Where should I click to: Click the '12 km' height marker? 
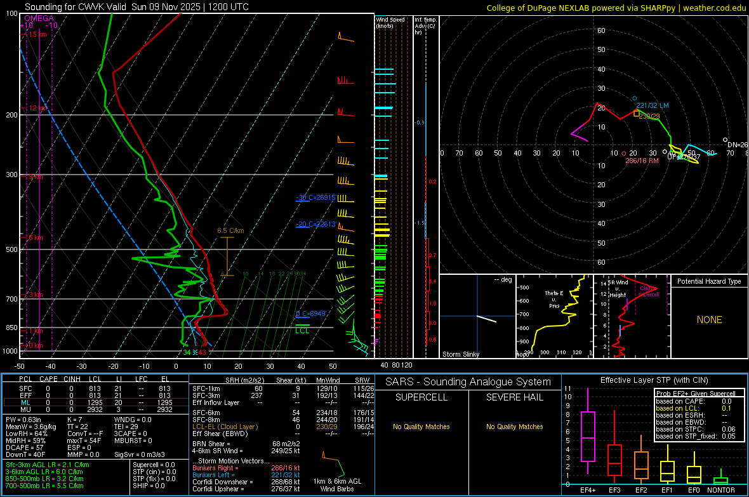pos(37,108)
